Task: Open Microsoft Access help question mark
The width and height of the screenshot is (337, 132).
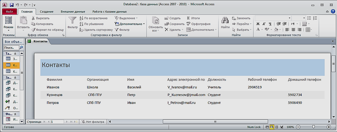Action: 333,11
